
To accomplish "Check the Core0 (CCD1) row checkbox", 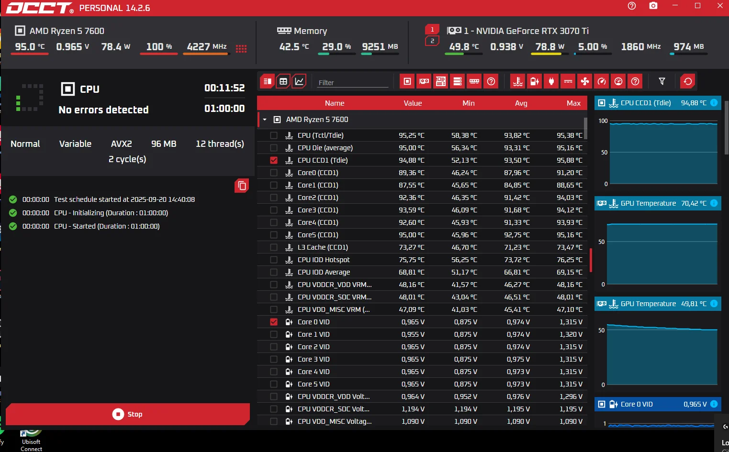I will [274, 173].
